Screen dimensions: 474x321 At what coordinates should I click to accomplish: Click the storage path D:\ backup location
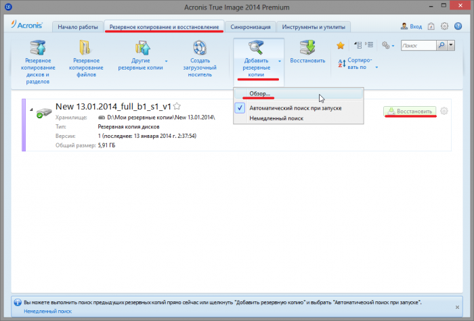(x=161, y=118)
